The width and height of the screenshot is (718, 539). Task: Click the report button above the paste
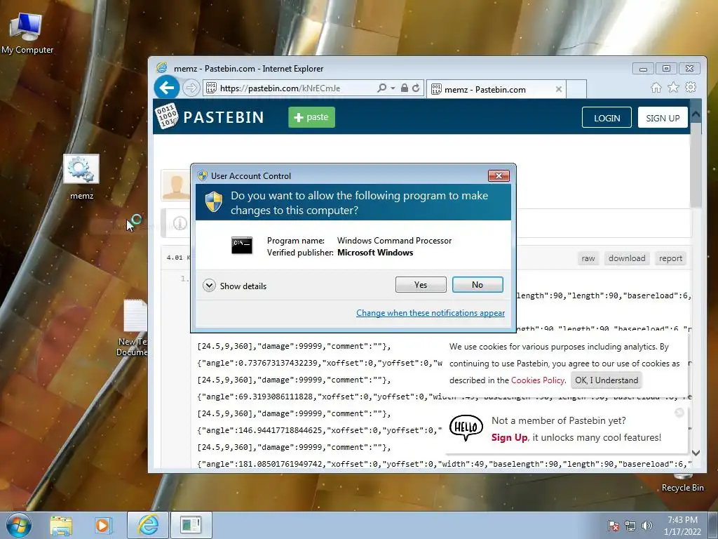click(670, 258)
